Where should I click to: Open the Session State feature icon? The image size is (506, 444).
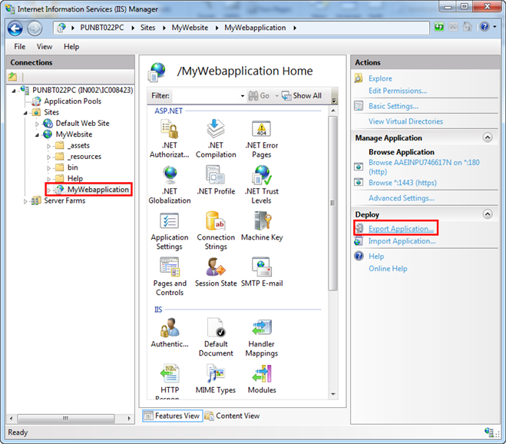click(216, 267)
